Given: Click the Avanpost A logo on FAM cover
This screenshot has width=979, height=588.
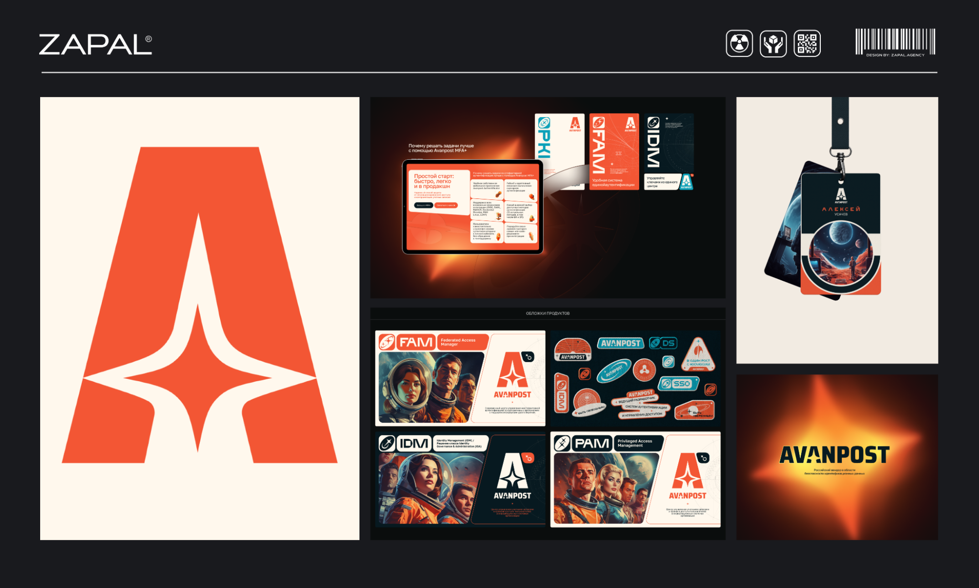Looking at the screenshot, I should coord(512,369).
